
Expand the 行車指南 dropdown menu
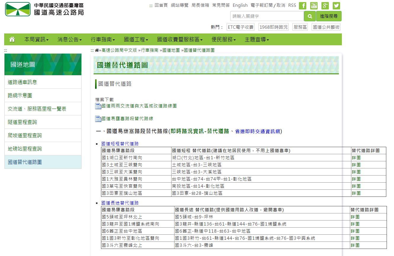102,39
